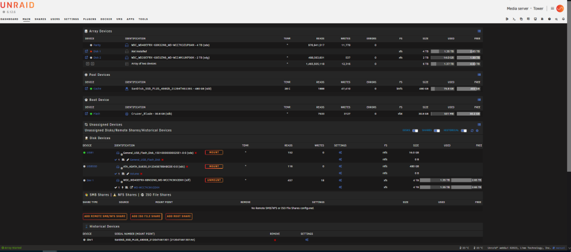Browse Flash device via its open icon
The height and width of the screenshot is (252, 571).
point(86,113)
